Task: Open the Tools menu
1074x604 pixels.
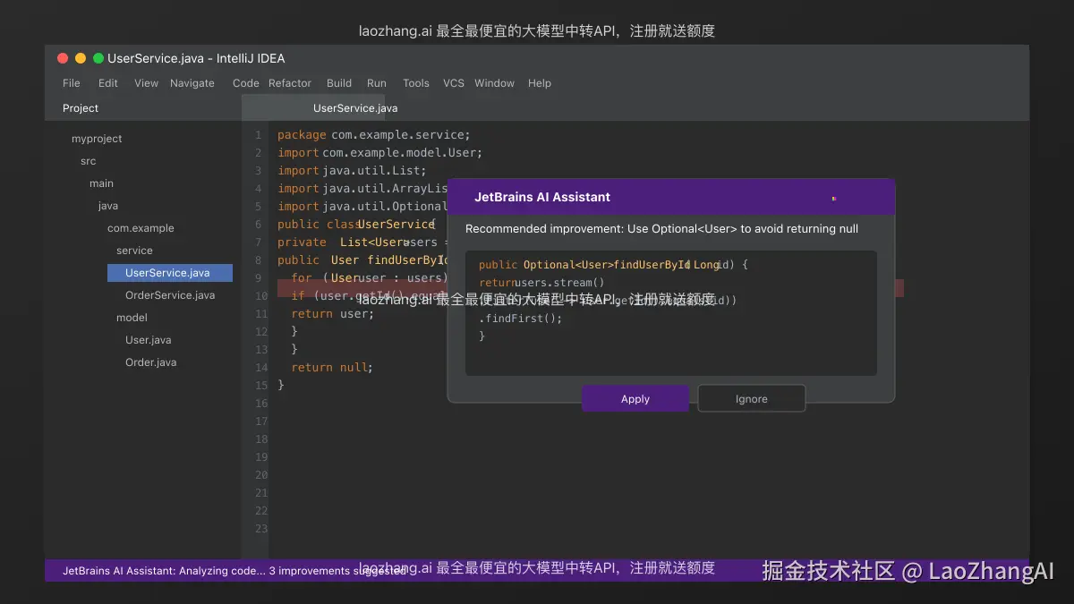Action: pos(415,82)
